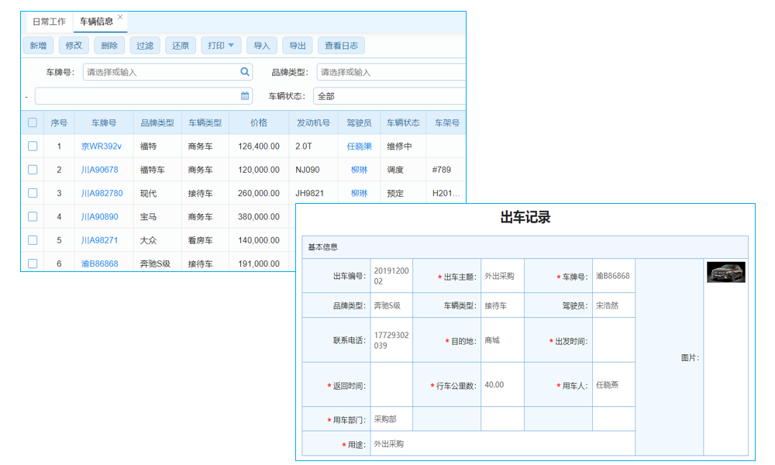Click the 打印 (Print) toolbar button

216,45
